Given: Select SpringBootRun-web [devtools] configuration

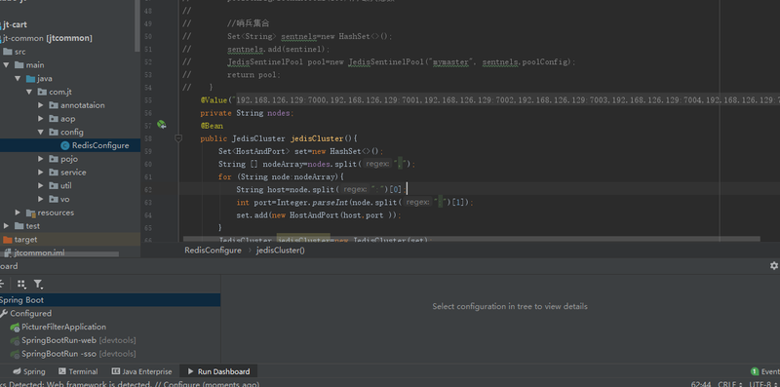Looking at the screenshot, I should pyautogui.click(x=79, y=340).
